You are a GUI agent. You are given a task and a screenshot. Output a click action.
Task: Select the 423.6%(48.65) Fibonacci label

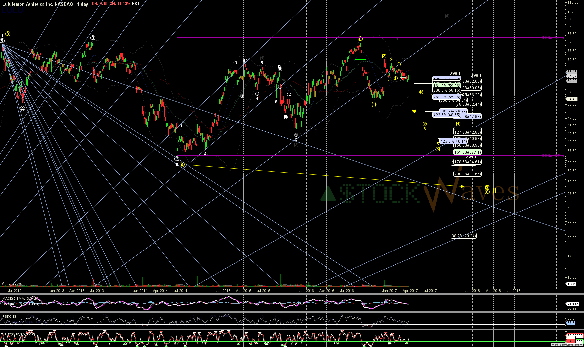pyautogui.click(x=446, y=115)
